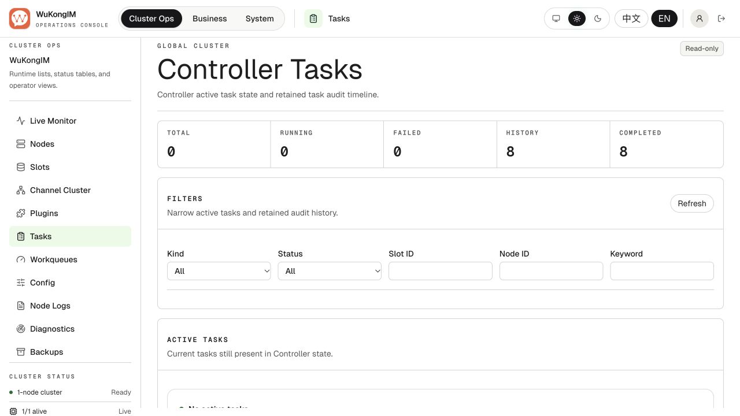
Task: Click the Refresh button
Action: pos(692,203)
